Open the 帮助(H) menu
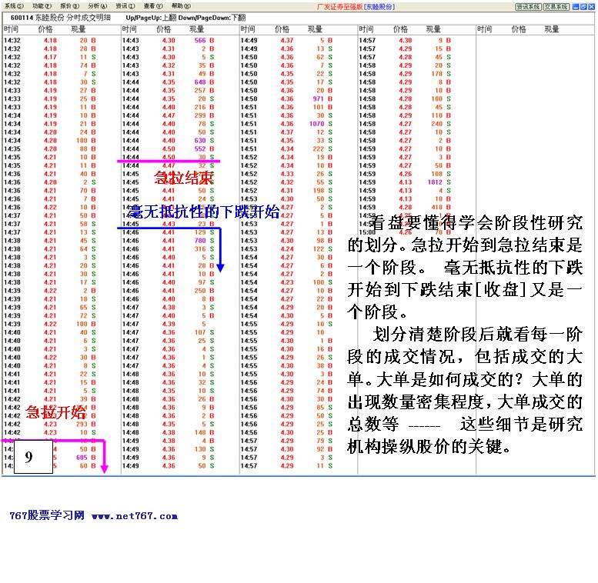This screenshot has width=598, height=583. coord(181,6)
